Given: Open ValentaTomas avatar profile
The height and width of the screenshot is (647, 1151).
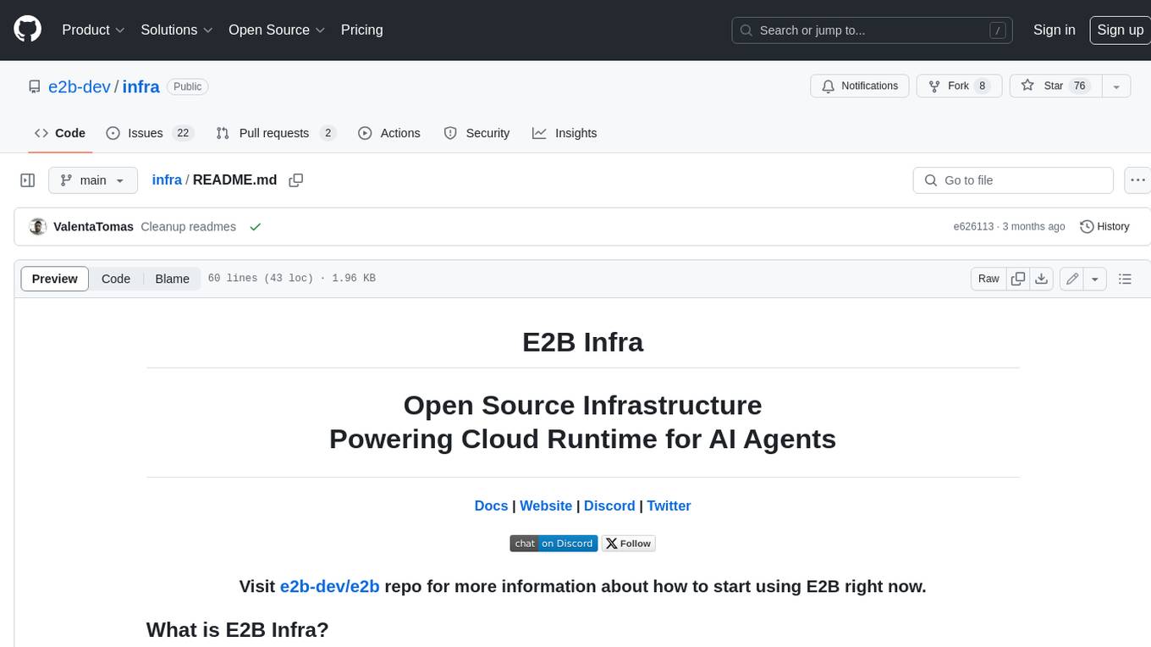Looking at the screenshot, I should coord(37,226).
